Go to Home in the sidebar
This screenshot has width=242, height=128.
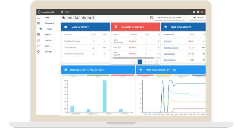click(49, 29)
